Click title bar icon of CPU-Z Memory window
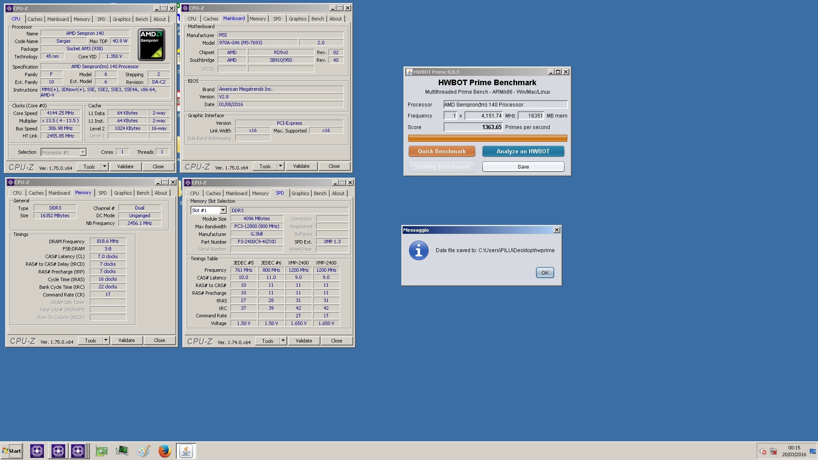The image size is (818, 460). [x=11, y=182]
